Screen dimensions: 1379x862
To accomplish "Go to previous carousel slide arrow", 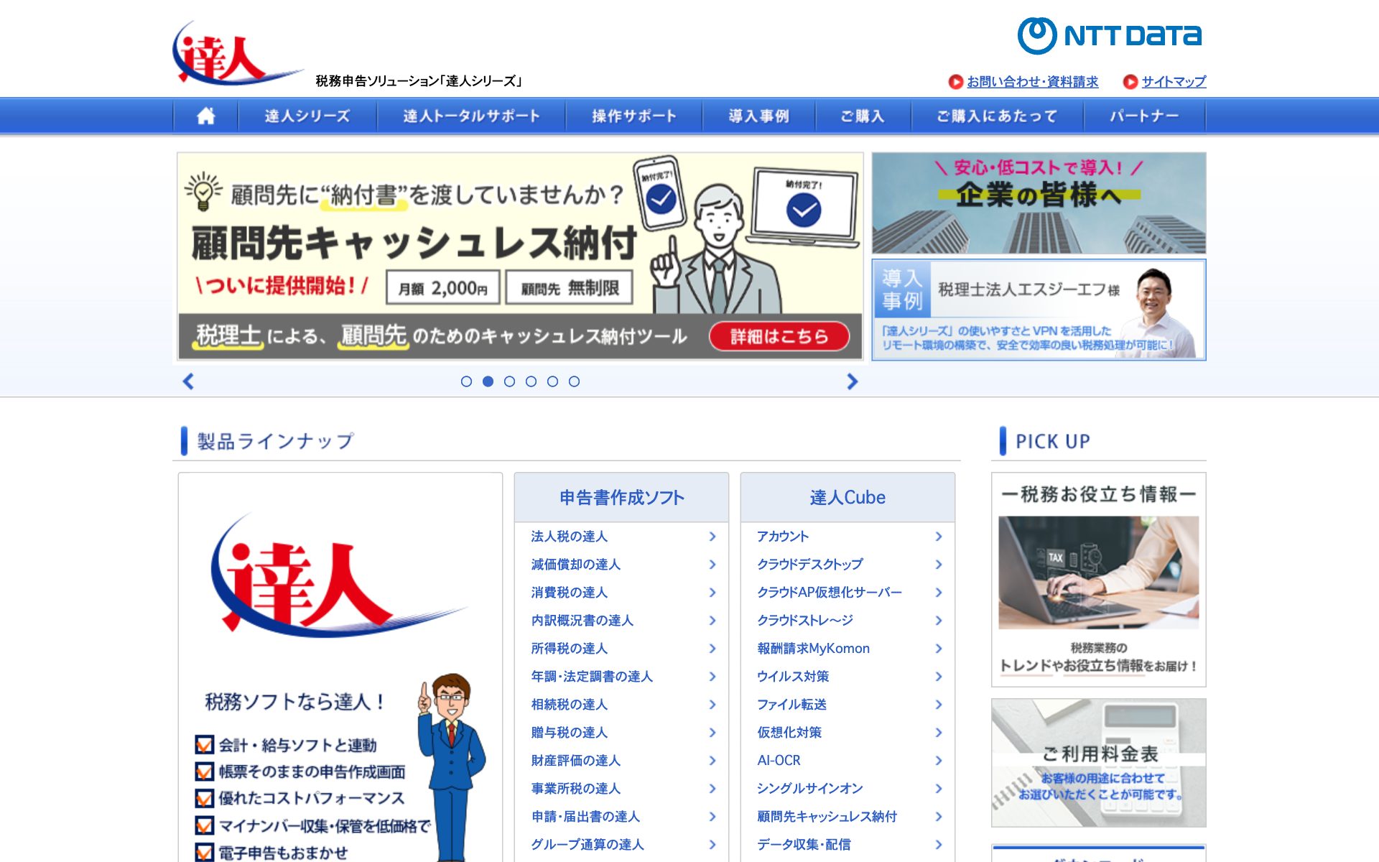I will 188,381.
